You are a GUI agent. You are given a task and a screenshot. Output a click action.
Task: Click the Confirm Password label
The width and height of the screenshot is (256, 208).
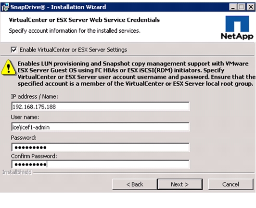[x=34, y=156]
